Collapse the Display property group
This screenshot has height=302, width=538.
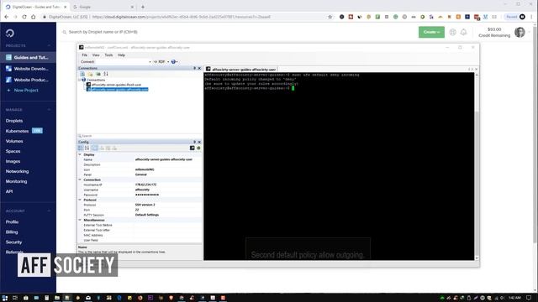click(x=81, y=154)
